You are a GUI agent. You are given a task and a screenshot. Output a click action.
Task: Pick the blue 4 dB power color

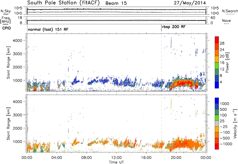(217, 85)
